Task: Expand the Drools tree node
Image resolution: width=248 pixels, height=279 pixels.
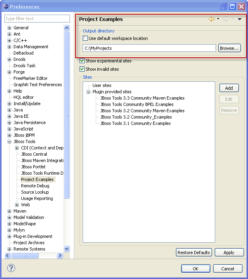Action: [9, 59]
